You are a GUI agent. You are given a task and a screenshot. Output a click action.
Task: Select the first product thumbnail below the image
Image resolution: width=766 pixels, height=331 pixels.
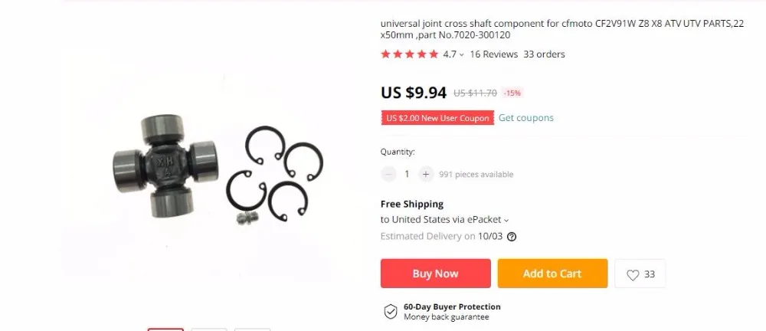165,329
